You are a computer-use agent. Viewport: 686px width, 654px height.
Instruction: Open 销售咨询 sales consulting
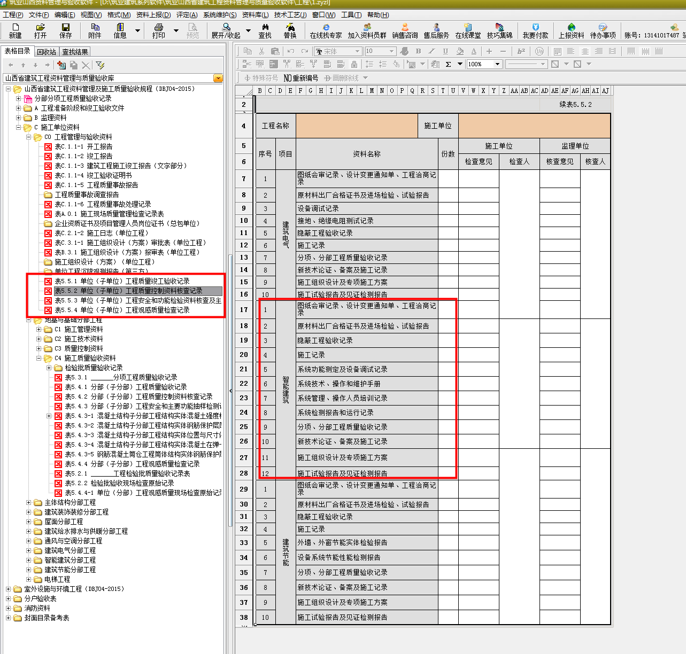coord(405,30)
